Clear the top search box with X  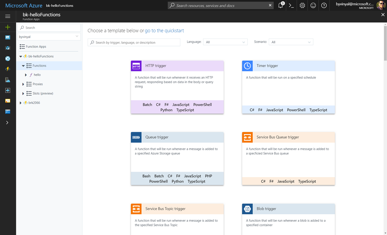[x=270, y=5]
